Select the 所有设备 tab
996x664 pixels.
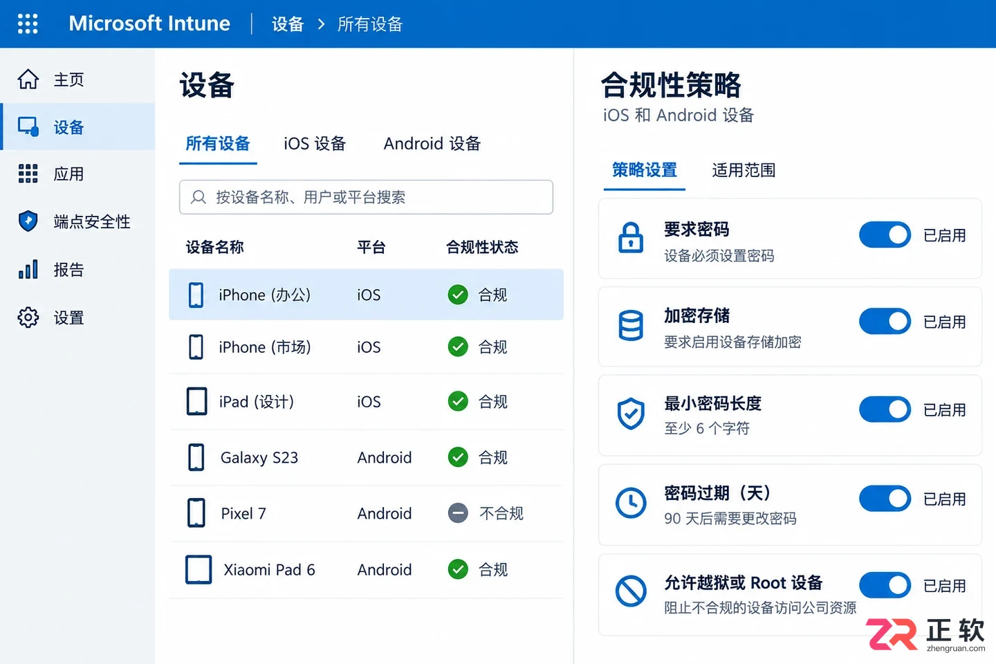218,144
